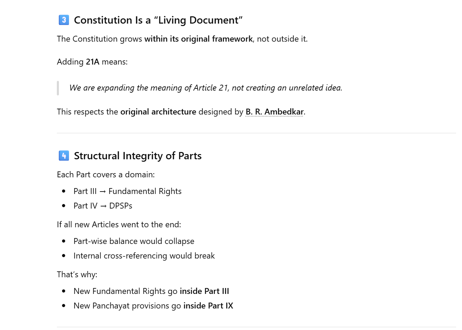Click the "Each Part covers a domain:" line
Image resolution: width=462 pixels, height=330 pixels.
[106, 175]
